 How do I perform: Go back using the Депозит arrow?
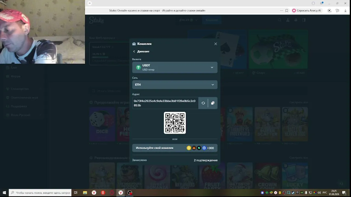point(134,51)
